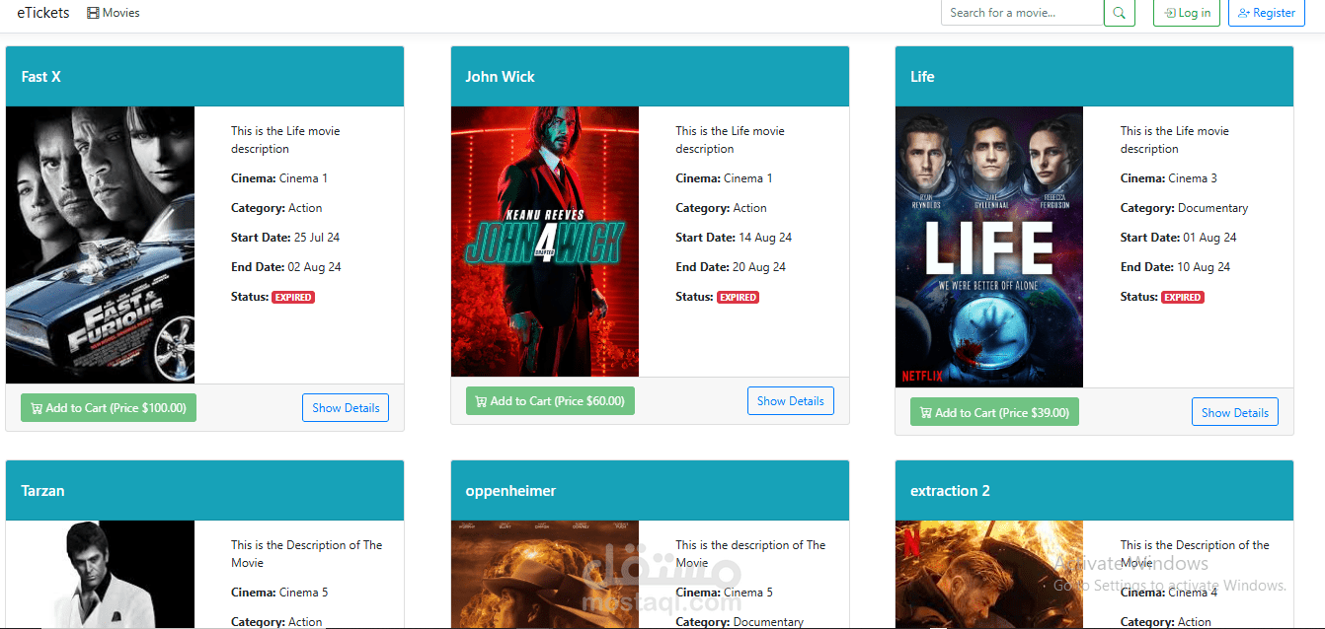This screenshot has height=629, width=1325.
Task: Click Life start date 01 Aug 24
Action: (1209, 238)
